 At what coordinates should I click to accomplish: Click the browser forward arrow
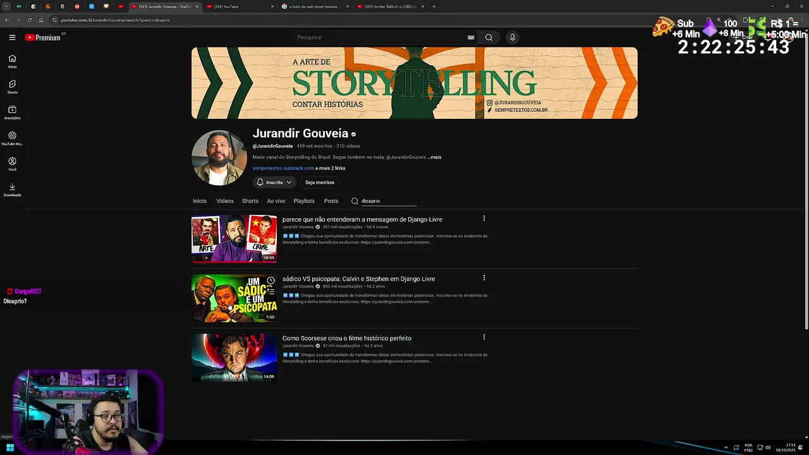click(18, 20)
